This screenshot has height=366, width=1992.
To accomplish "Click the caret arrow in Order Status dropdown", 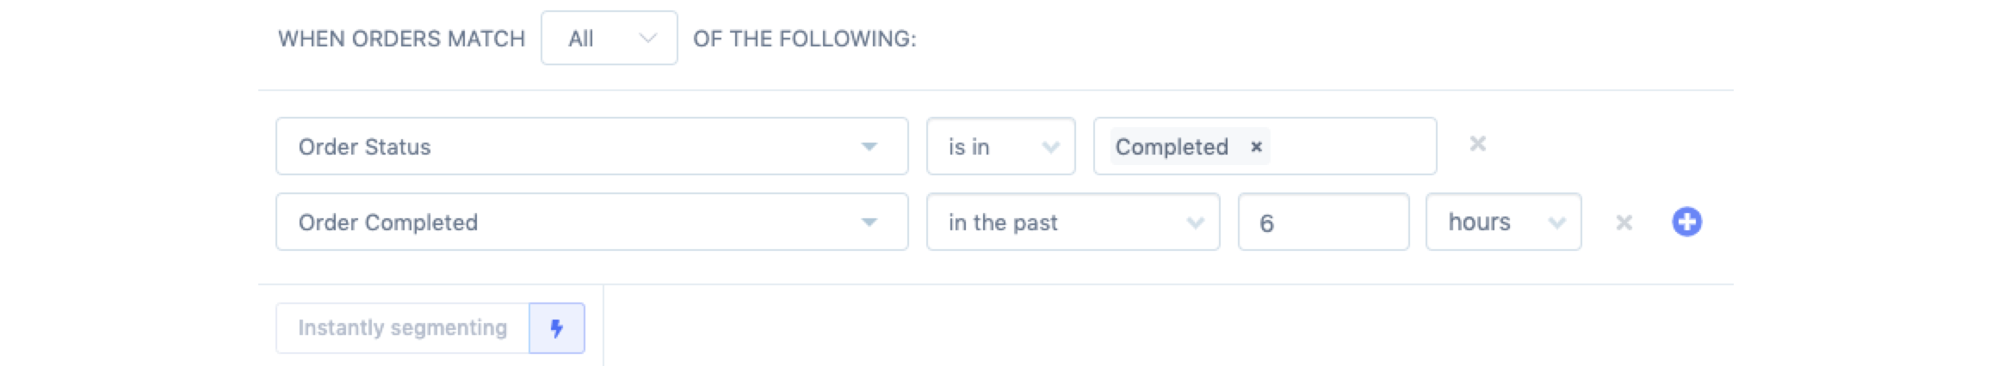I will [869, 147].
